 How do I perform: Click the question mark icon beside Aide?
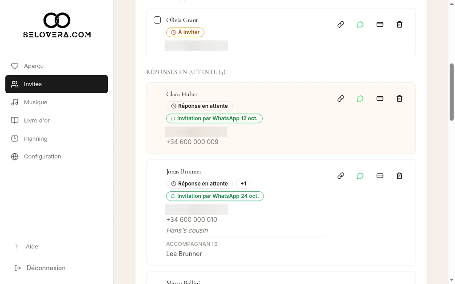pos(16,247)
